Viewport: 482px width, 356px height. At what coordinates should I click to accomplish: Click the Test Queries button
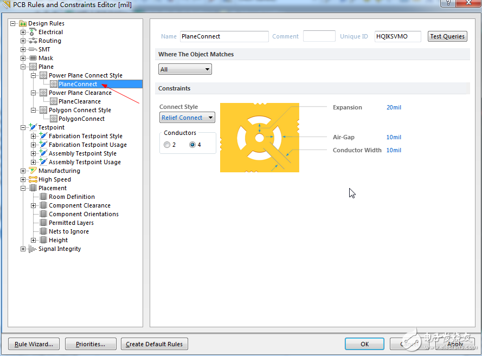click(x=447, y=36)
